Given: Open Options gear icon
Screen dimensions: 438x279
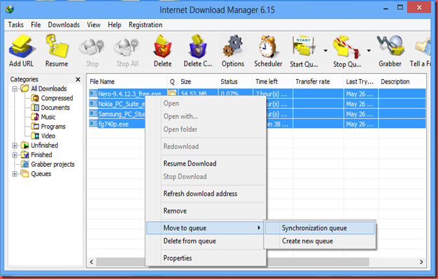Looking at the screenshot, I should click(233, 47).
